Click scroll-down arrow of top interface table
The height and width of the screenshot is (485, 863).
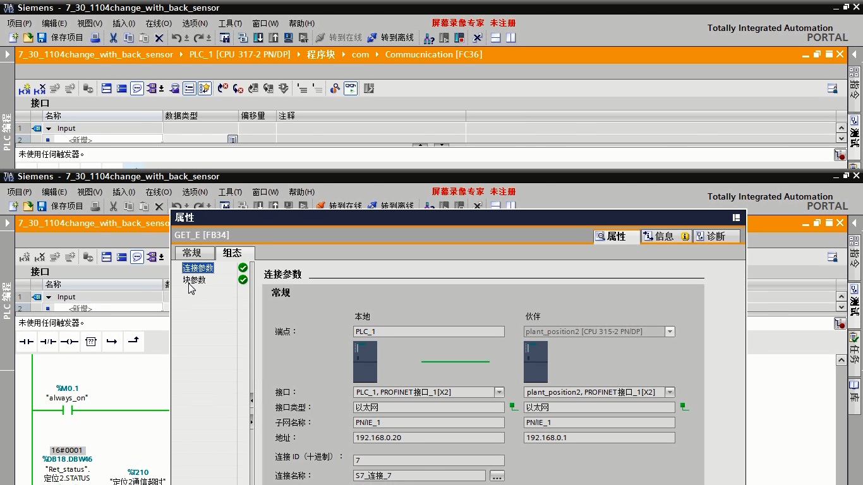(841, 138)
